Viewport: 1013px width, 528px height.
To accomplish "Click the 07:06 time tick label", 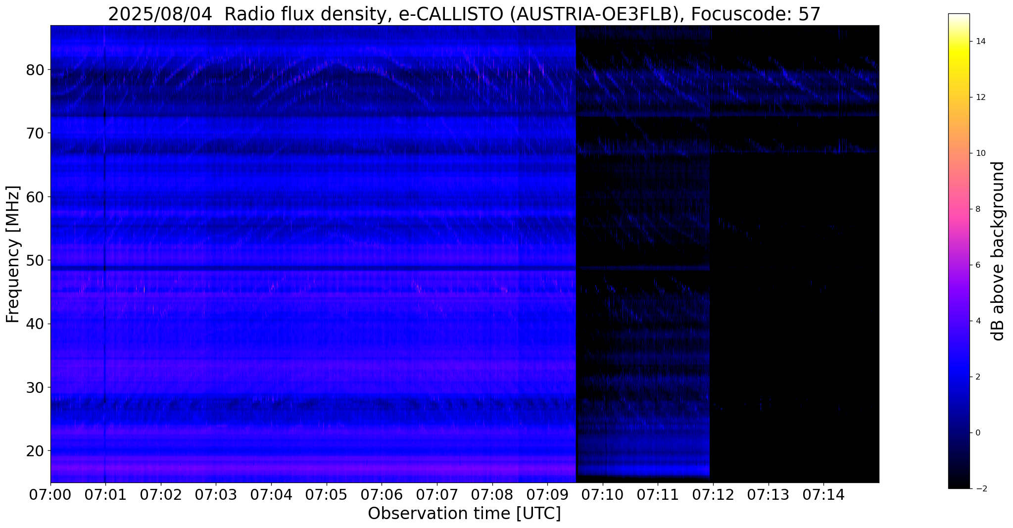I will (382, 494).
